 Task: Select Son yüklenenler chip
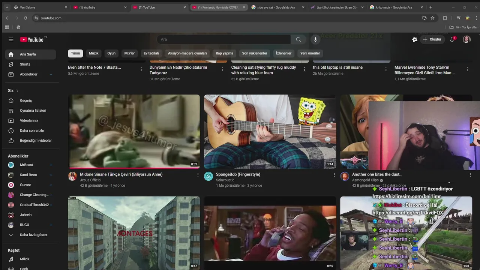pos(255,53)
